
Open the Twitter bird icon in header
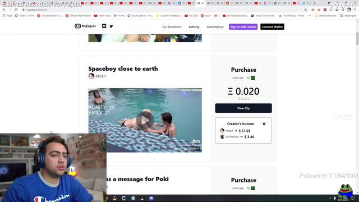111,26
